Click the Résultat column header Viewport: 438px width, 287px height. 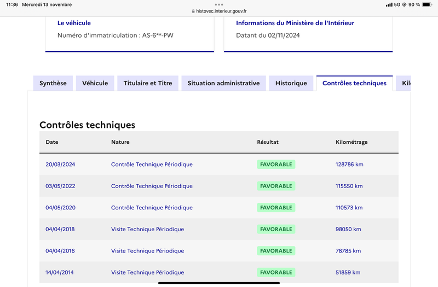point(268,142)
